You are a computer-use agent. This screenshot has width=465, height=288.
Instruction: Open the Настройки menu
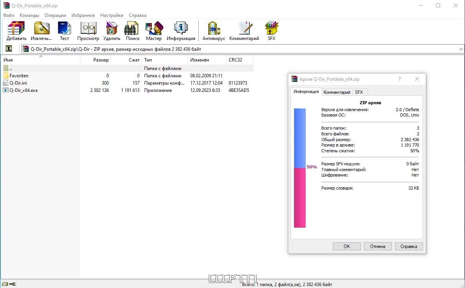coord(112,15)
